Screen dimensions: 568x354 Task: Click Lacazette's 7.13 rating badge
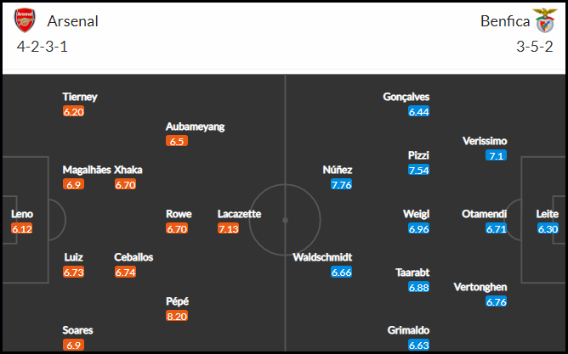click(x=228, y=228)
